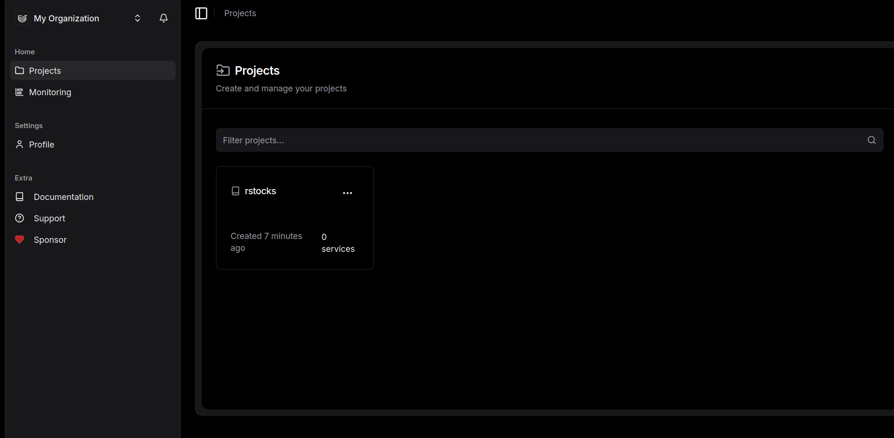
Task: Click the Documentation book icon
Action: 20,197
